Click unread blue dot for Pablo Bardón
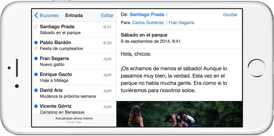 (36, 43)
